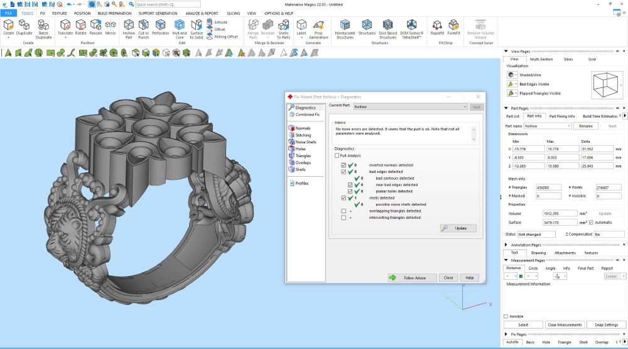The image size is (628, 349).
Task: Enable overlapping triangles detected checkbox
Action: 344,211
